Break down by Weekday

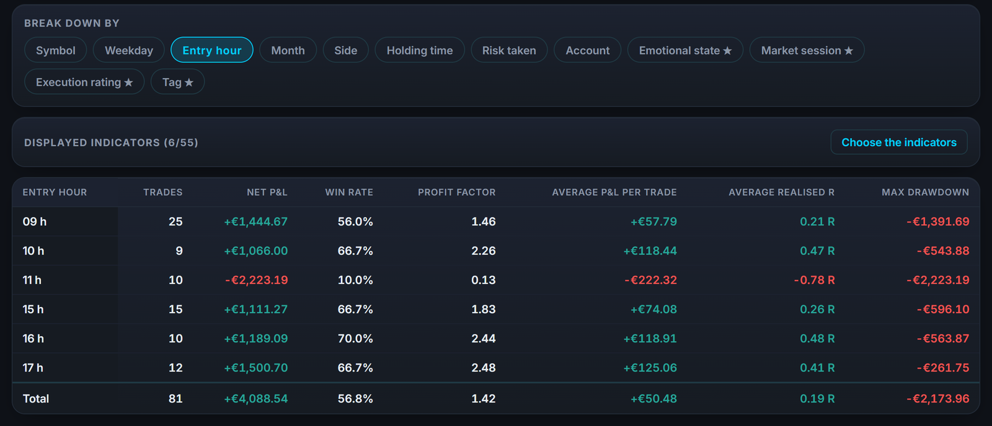click(x=129, y=50)
